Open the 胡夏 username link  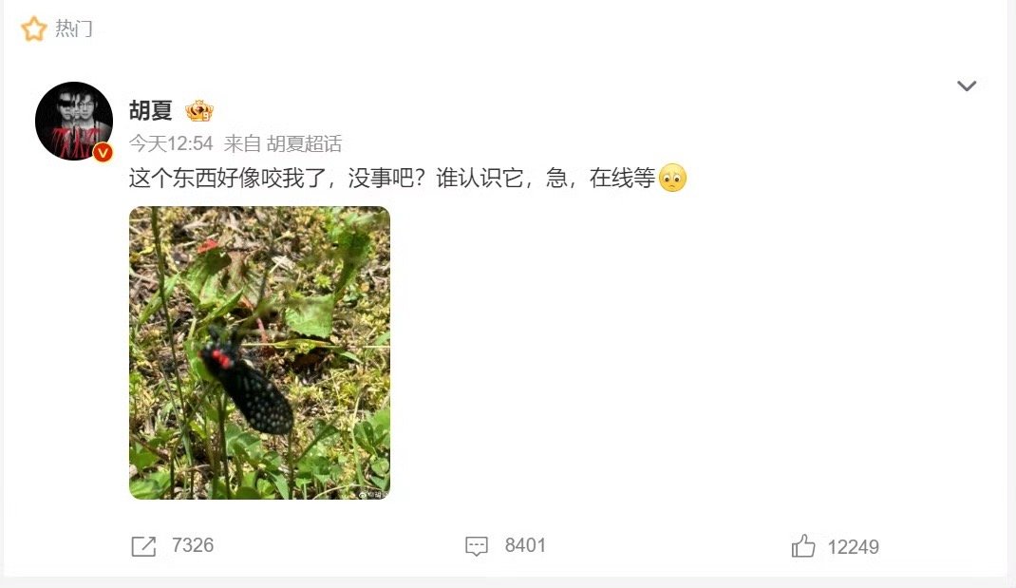(150, 110)
